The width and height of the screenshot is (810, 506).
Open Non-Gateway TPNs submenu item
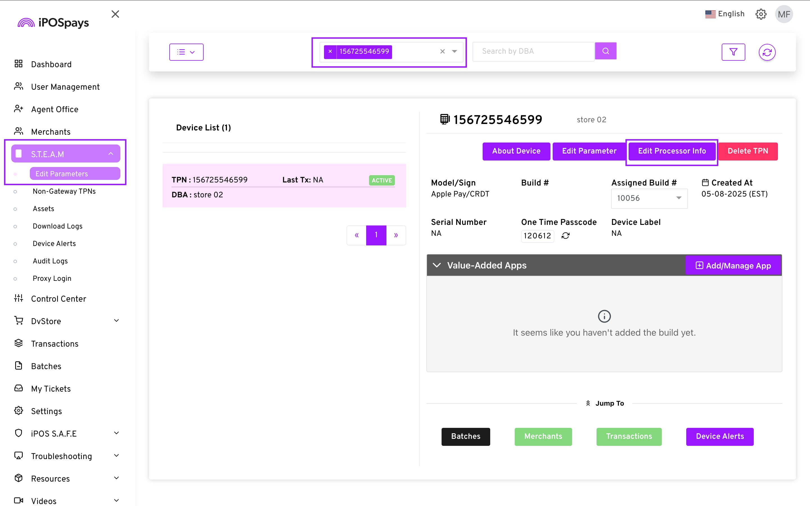(64, 191)
